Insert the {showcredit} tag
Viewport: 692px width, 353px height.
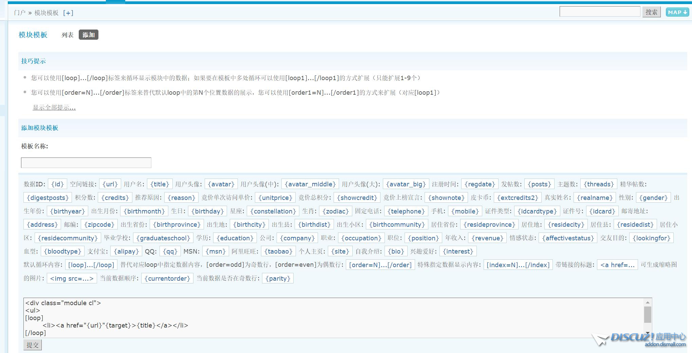[357, 198]
